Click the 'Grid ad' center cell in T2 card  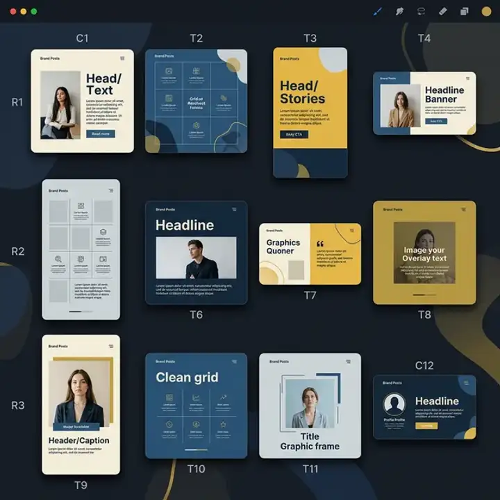coord(196,103)
